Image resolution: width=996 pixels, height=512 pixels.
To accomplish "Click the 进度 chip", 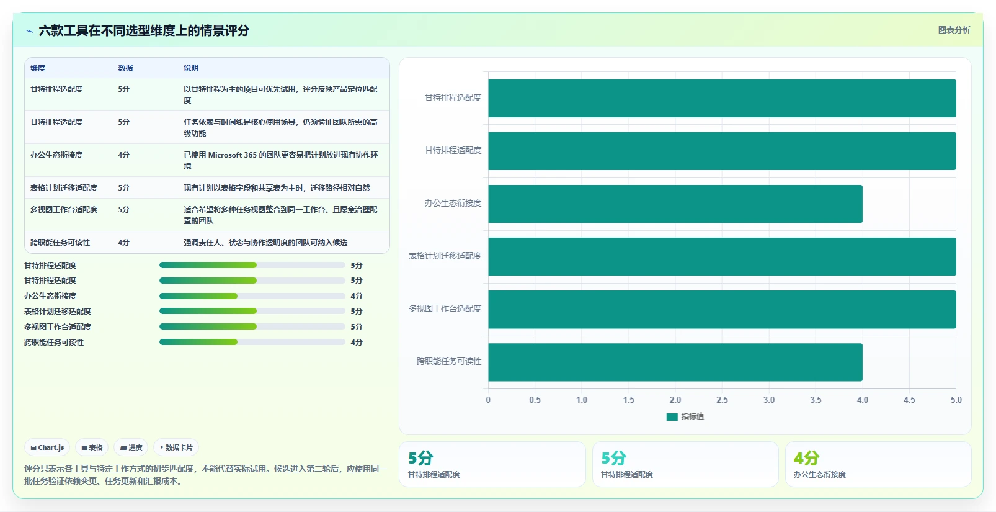I will click(131, 447).
